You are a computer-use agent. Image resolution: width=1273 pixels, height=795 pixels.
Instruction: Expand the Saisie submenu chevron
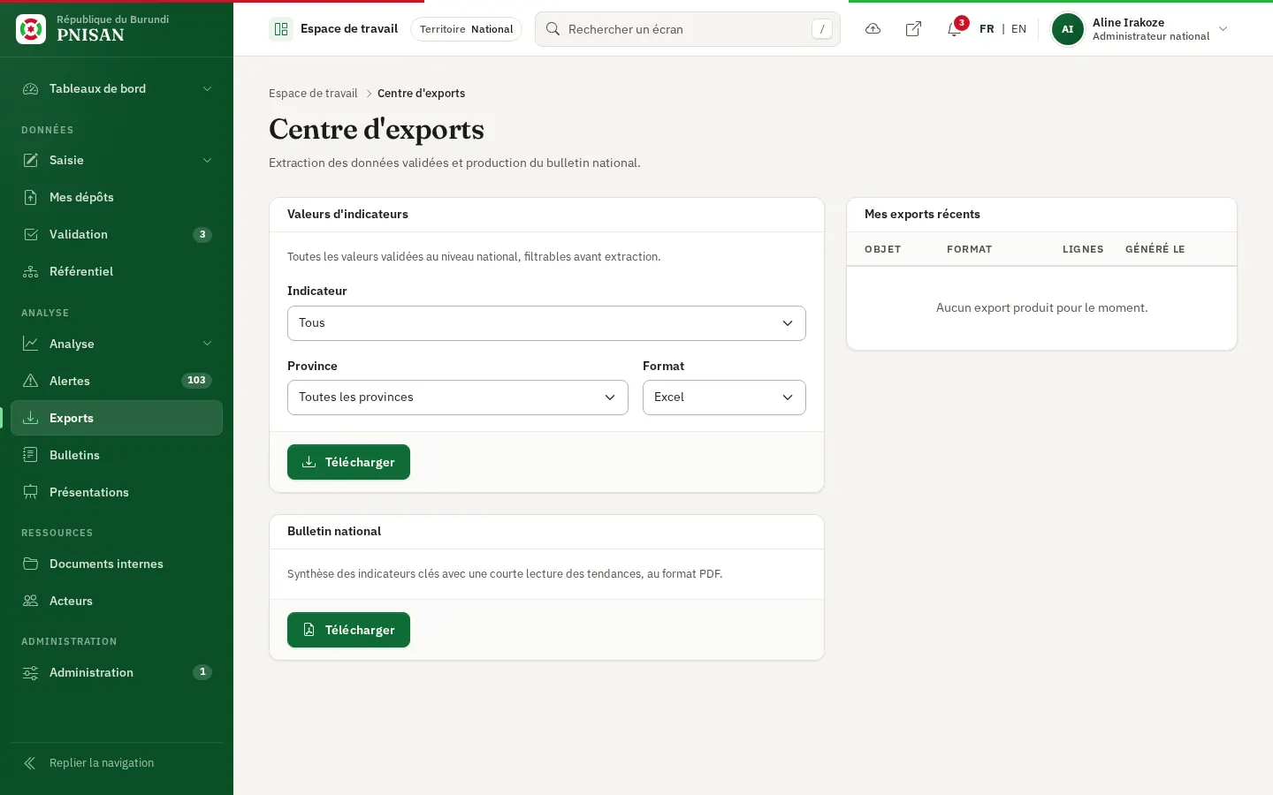(x=207, y=160)
